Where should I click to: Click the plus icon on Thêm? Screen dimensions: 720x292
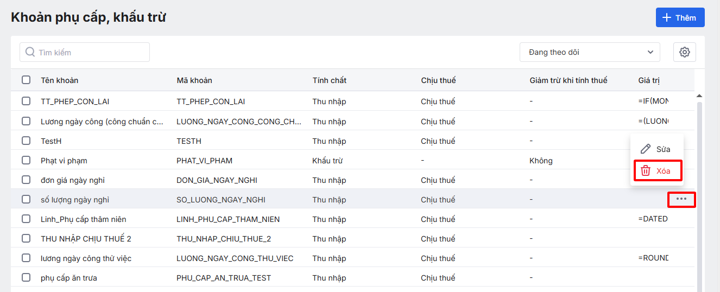(x=667, y=18)
